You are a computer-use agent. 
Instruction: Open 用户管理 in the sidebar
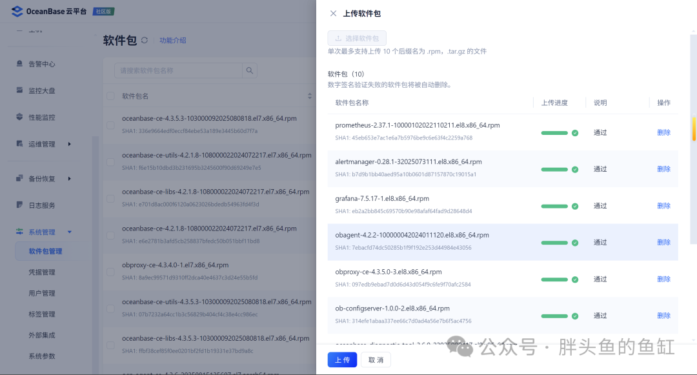coord(42,293)
